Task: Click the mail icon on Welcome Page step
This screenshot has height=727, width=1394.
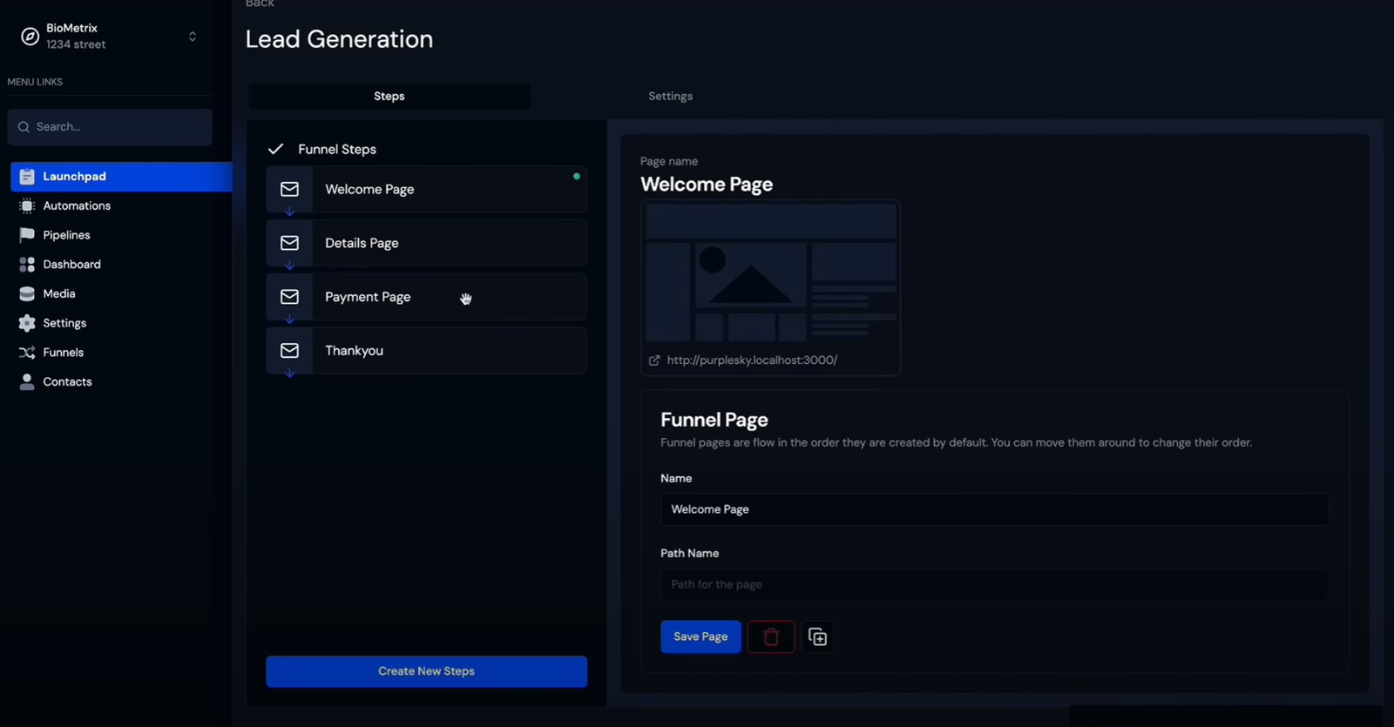Action: point(289,190)
